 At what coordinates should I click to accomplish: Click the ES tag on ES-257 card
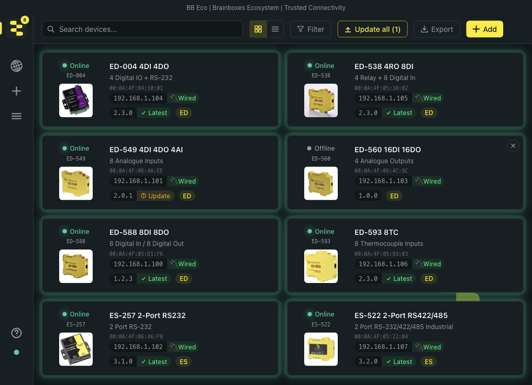pos(184,361)
